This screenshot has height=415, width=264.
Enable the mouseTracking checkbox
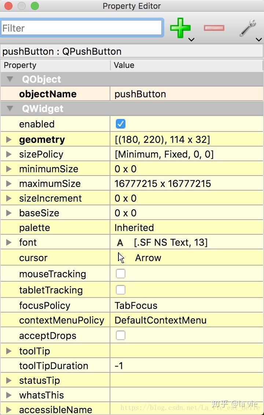(x=120, y=274)
